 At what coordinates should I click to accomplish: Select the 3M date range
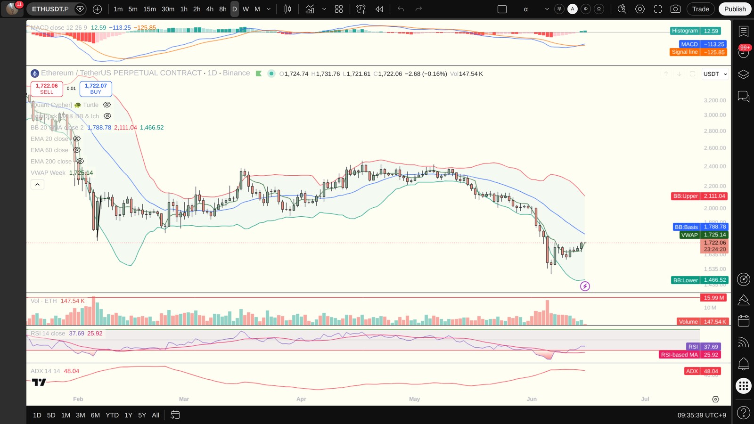coord(81,415)
